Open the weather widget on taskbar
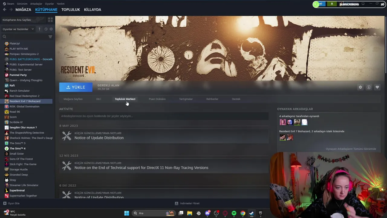387x218 pixels. click(15, 213)
